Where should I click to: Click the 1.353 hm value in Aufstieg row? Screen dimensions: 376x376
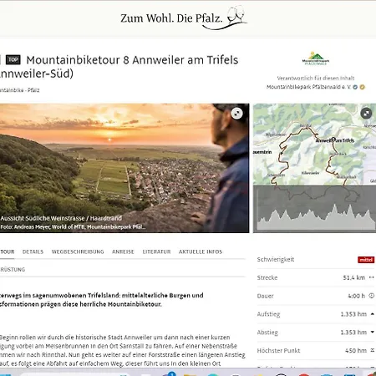click(x=353, y=314)
